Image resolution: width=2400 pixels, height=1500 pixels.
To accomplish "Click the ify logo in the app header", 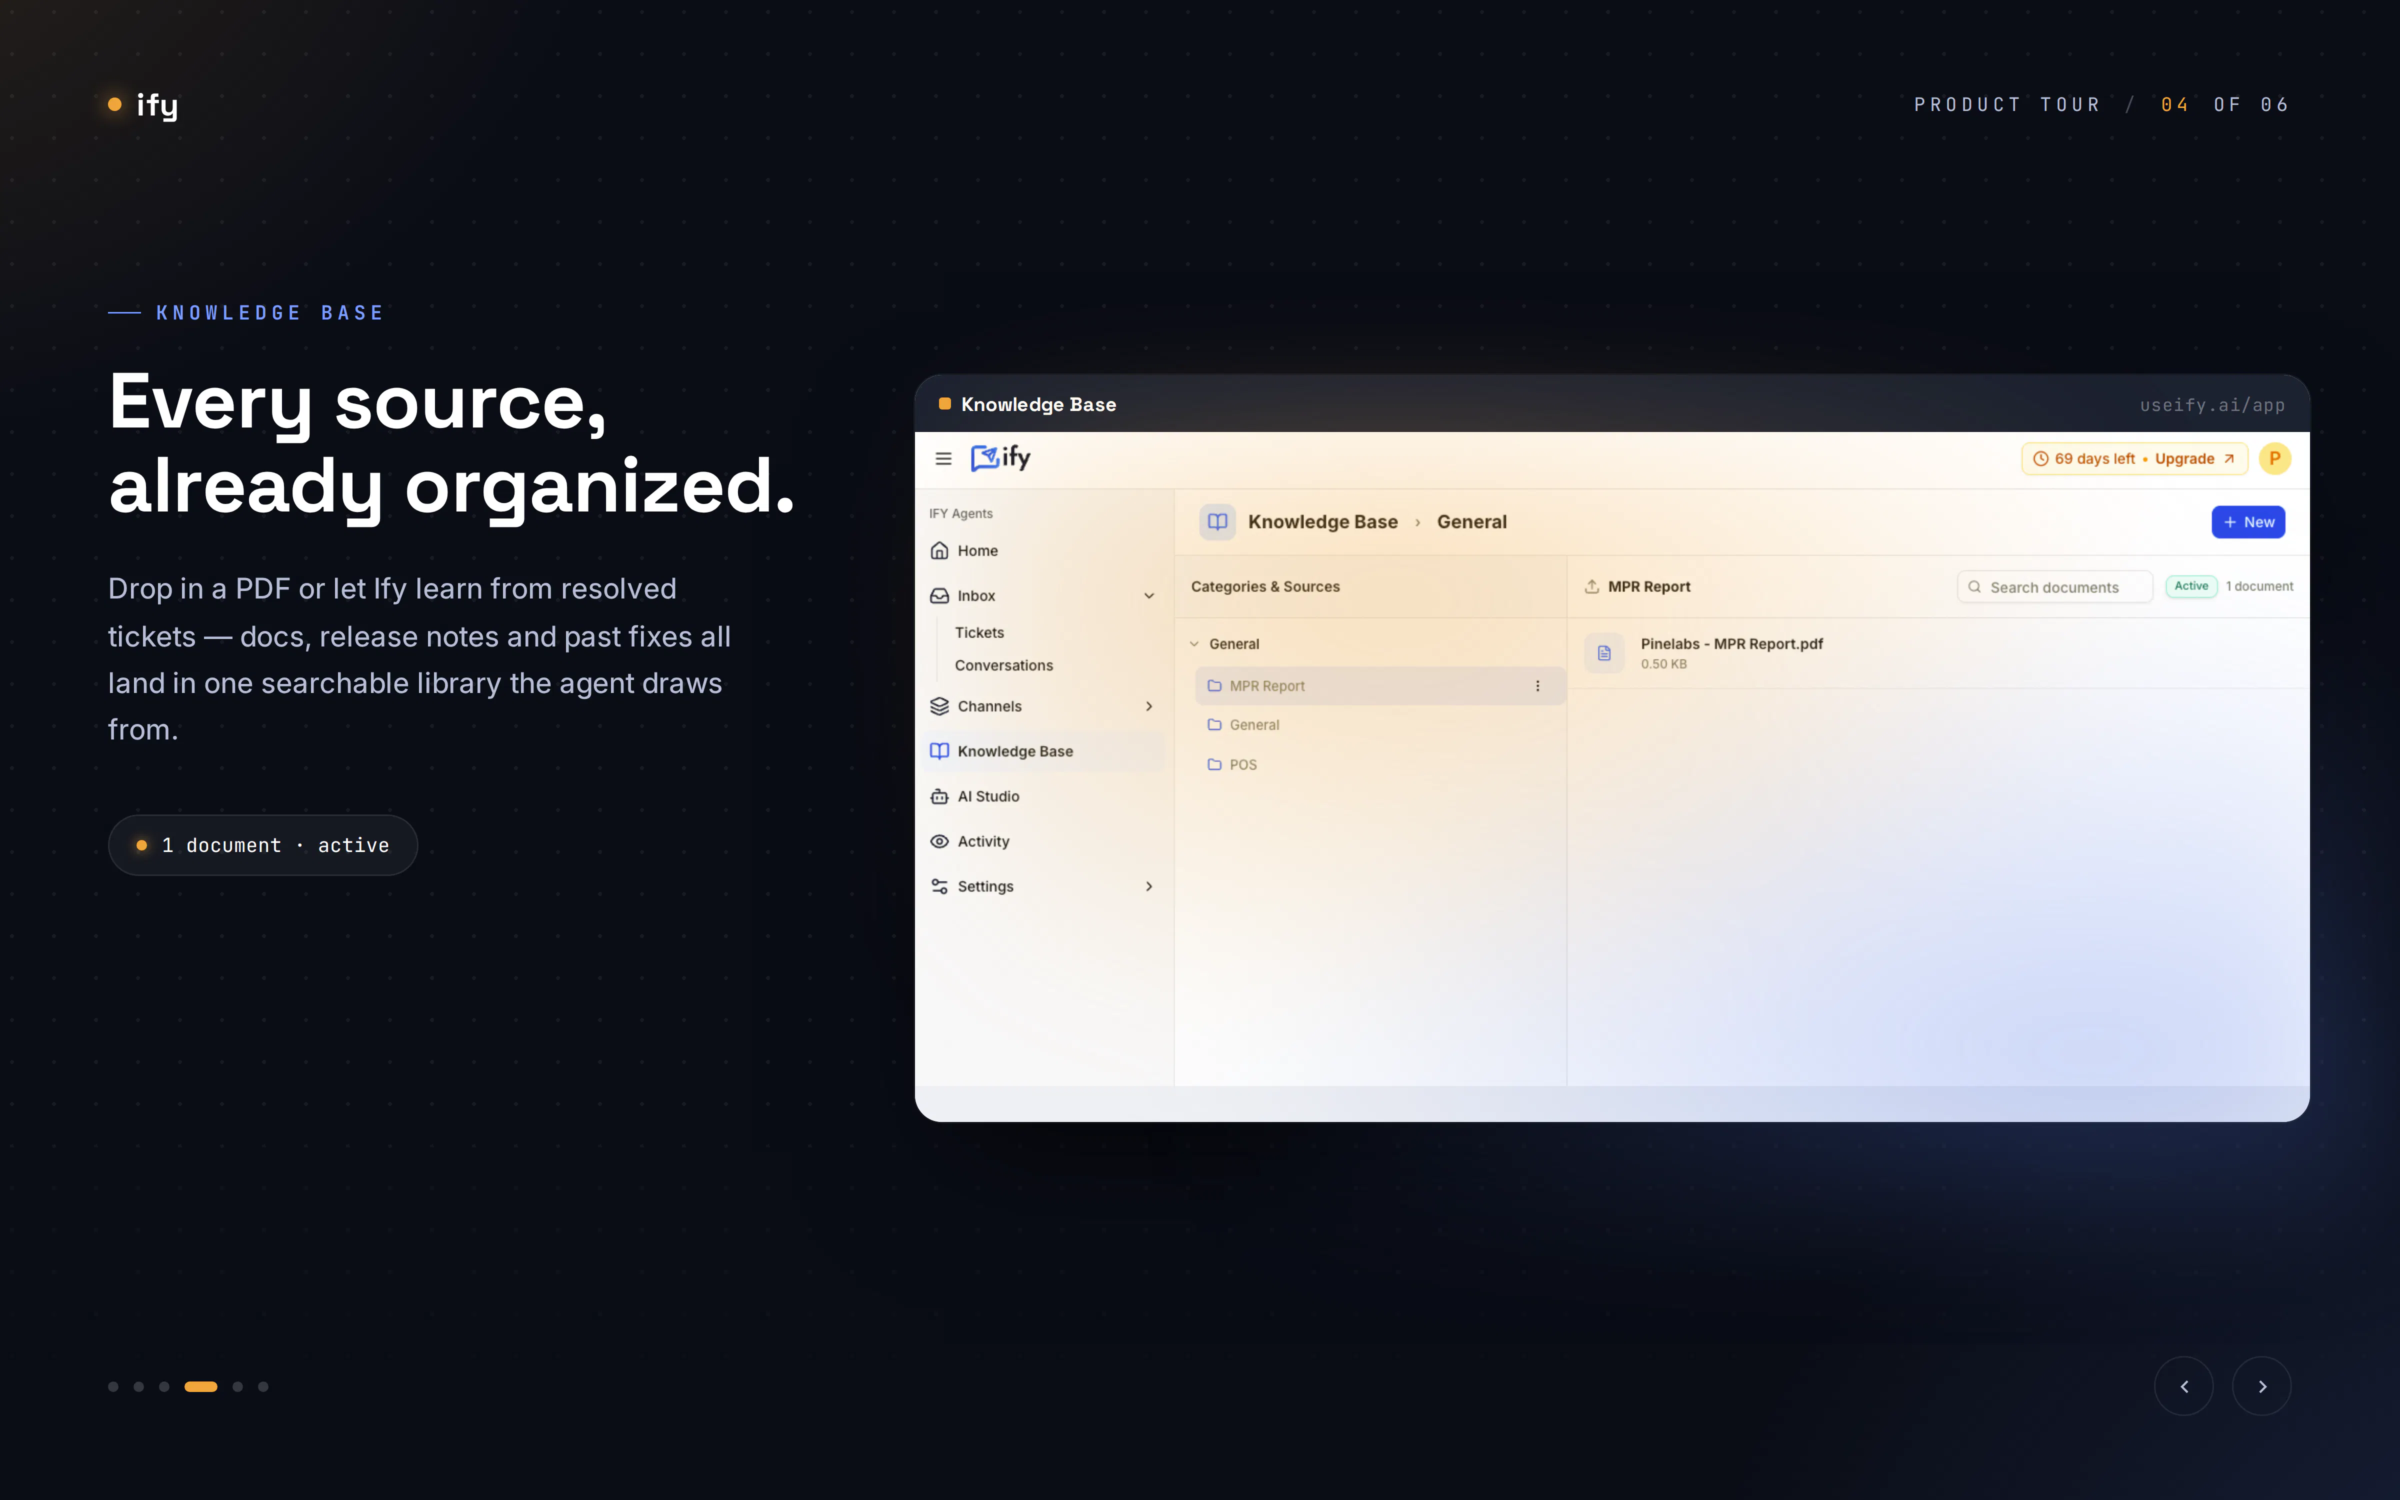I will (1000, 457).
